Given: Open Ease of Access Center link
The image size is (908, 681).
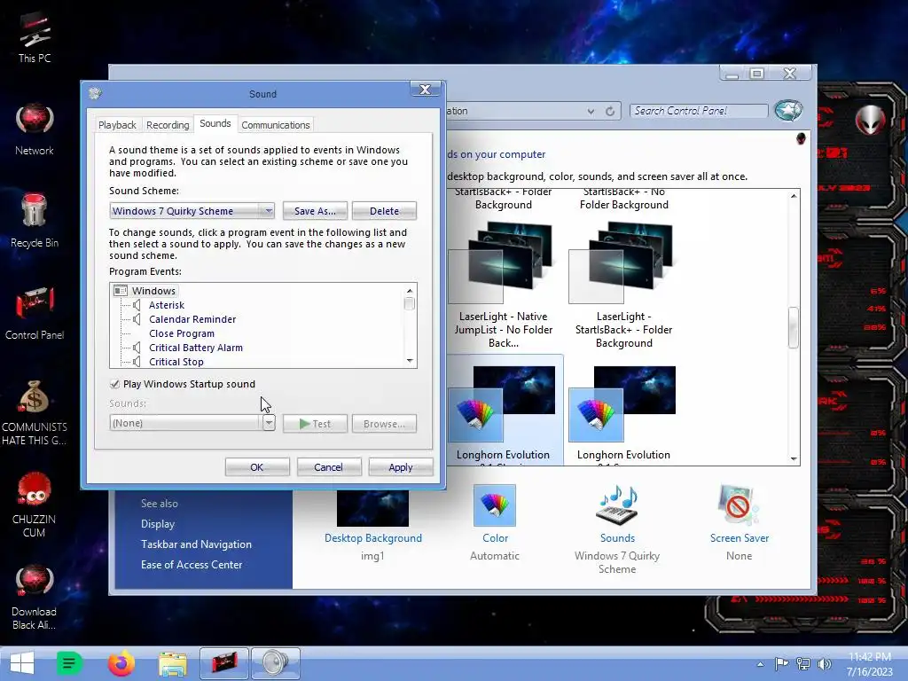Looking at the screenshot, I should [192, 565].
